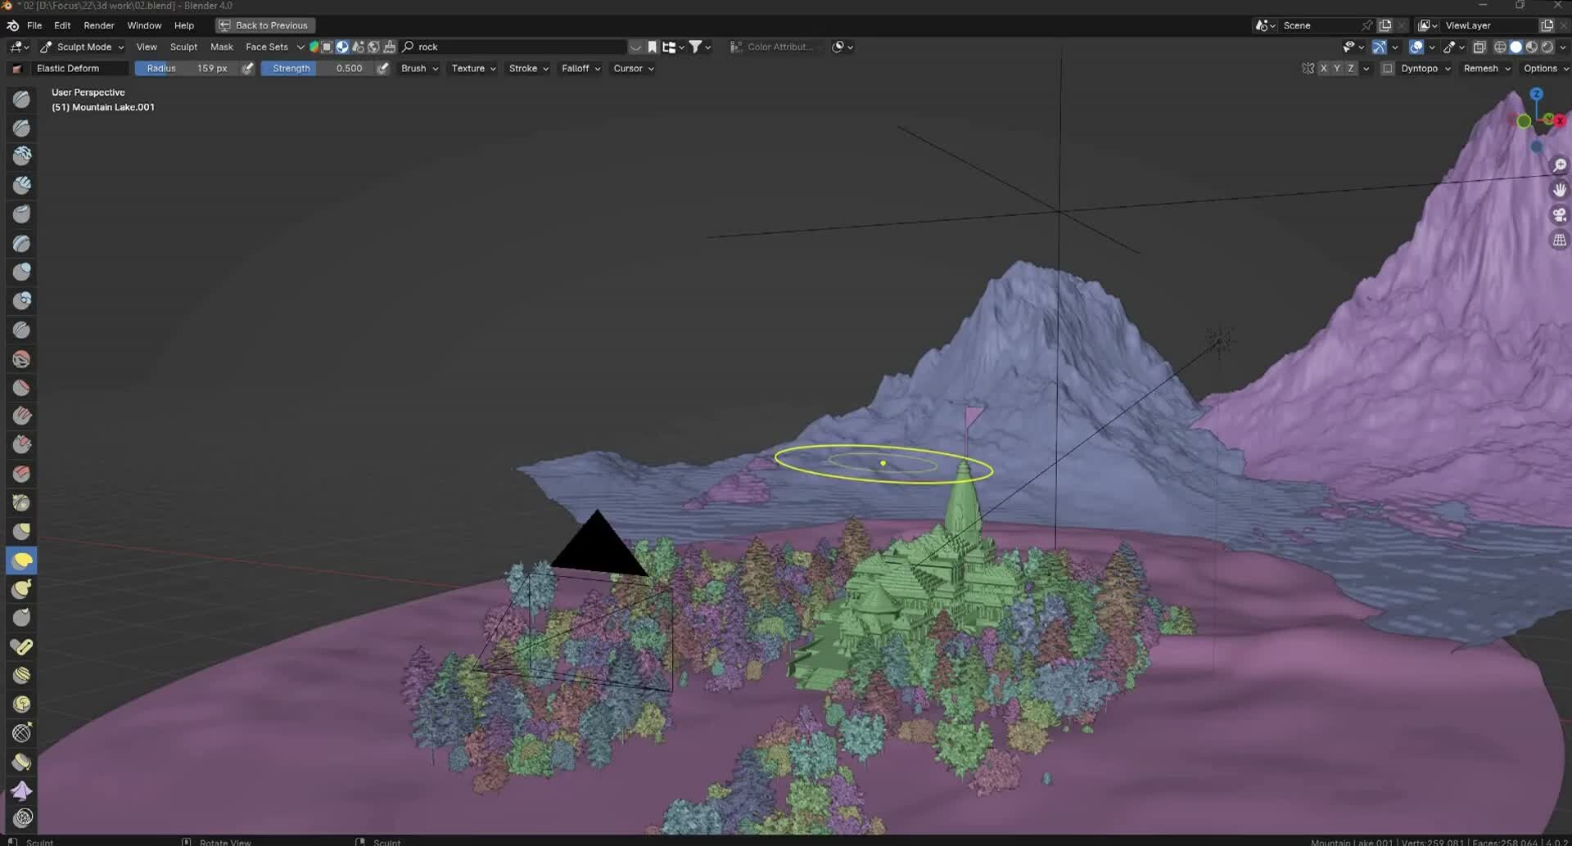Expand the Options dropdown
This screenshot has height=846, width=1572.
pos(1546,69)
